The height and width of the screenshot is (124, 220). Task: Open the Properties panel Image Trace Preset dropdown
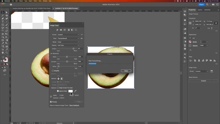(x=202, y=71)
